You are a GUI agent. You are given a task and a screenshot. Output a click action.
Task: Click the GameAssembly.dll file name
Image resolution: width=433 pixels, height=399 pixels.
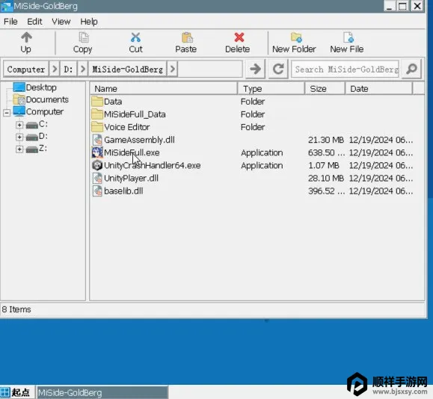coord(139,140)
